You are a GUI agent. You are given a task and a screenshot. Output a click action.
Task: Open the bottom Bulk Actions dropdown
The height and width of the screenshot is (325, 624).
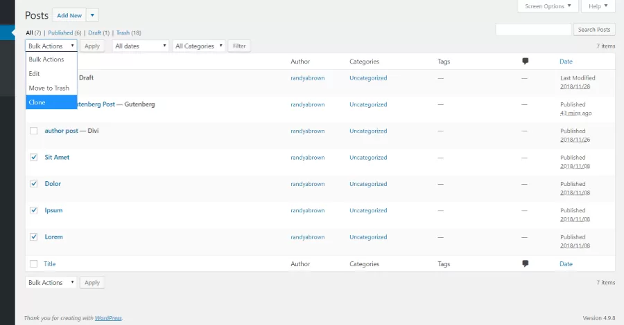[51, 283]
